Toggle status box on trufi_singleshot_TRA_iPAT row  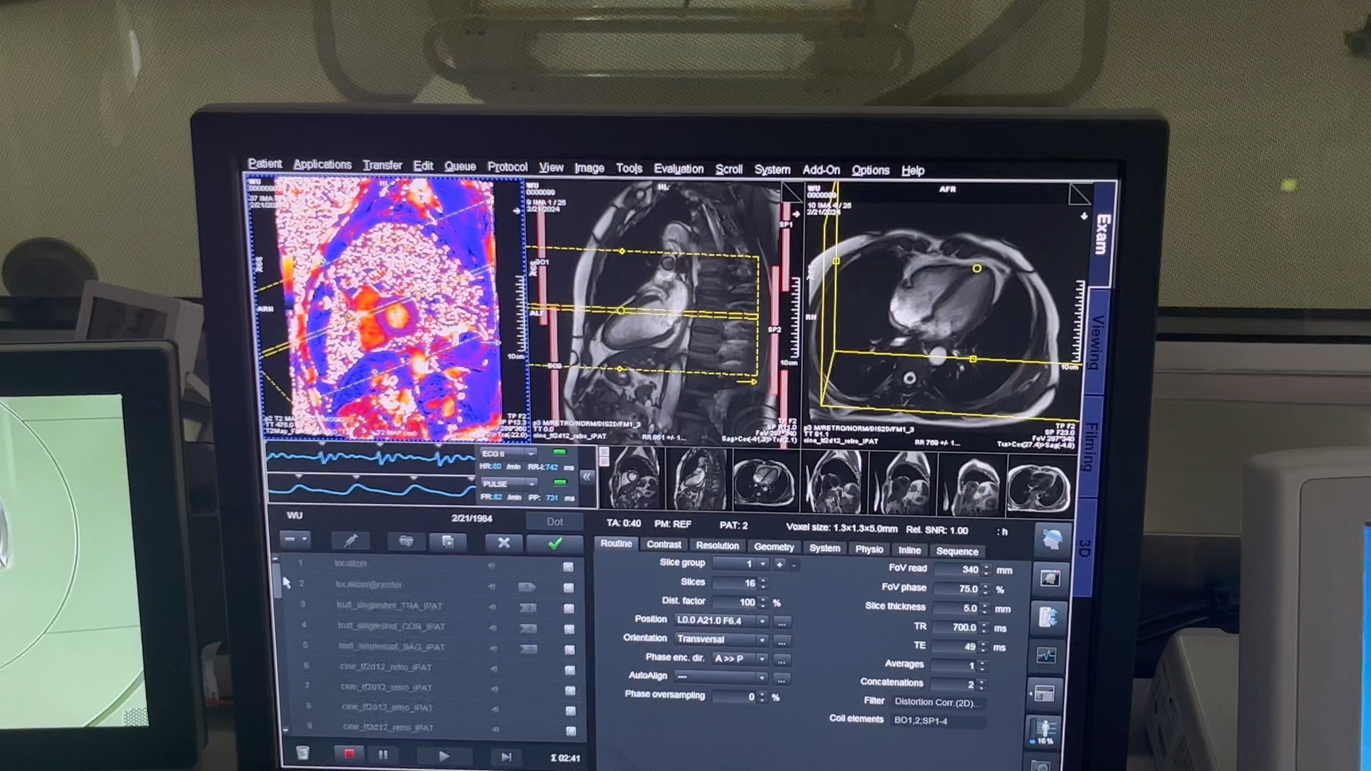point(569,608)
